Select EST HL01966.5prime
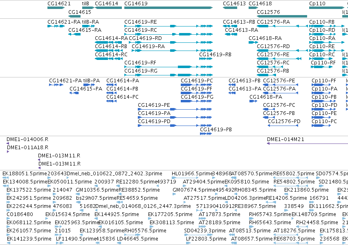 (192, 174)
